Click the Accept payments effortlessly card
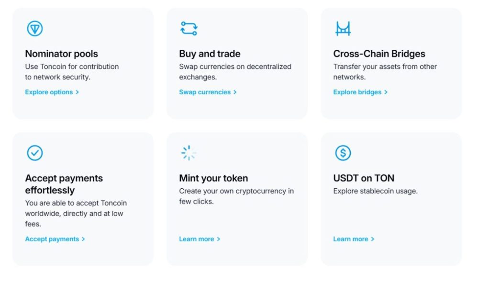 click(82, 199)
